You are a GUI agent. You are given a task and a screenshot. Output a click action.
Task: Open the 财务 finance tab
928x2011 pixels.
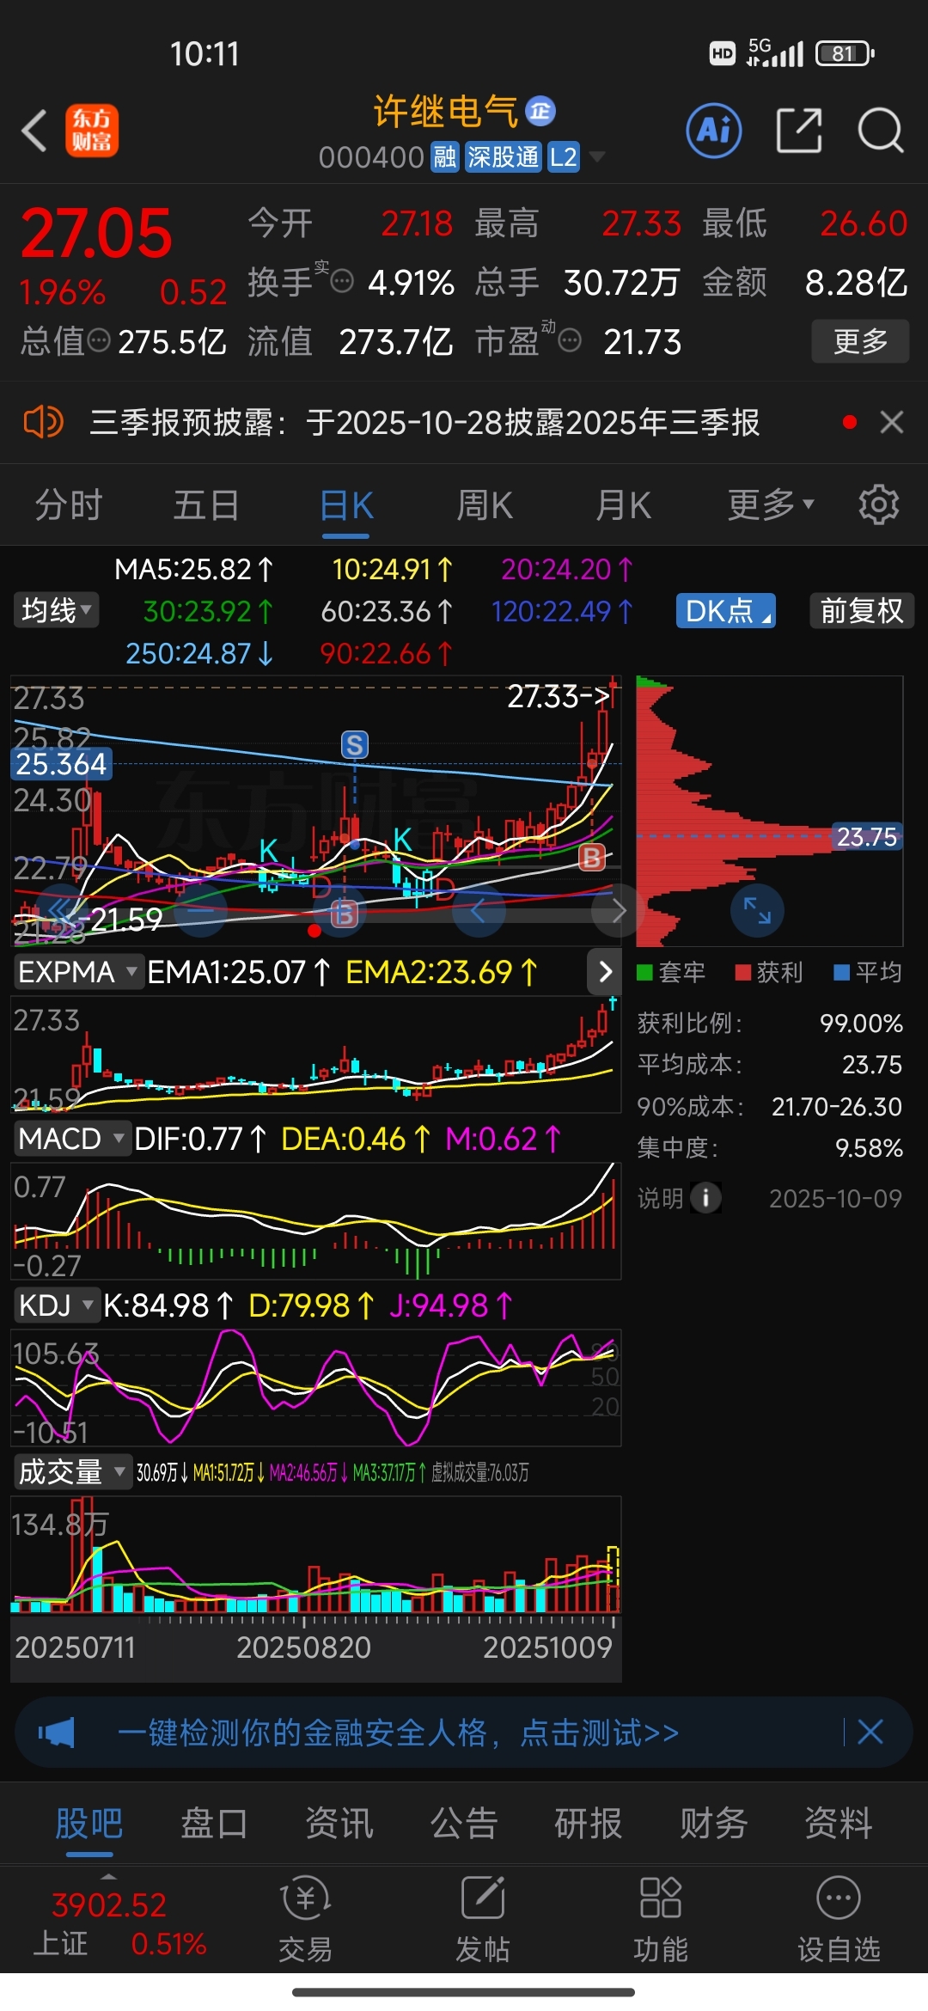pos(714,1822)
